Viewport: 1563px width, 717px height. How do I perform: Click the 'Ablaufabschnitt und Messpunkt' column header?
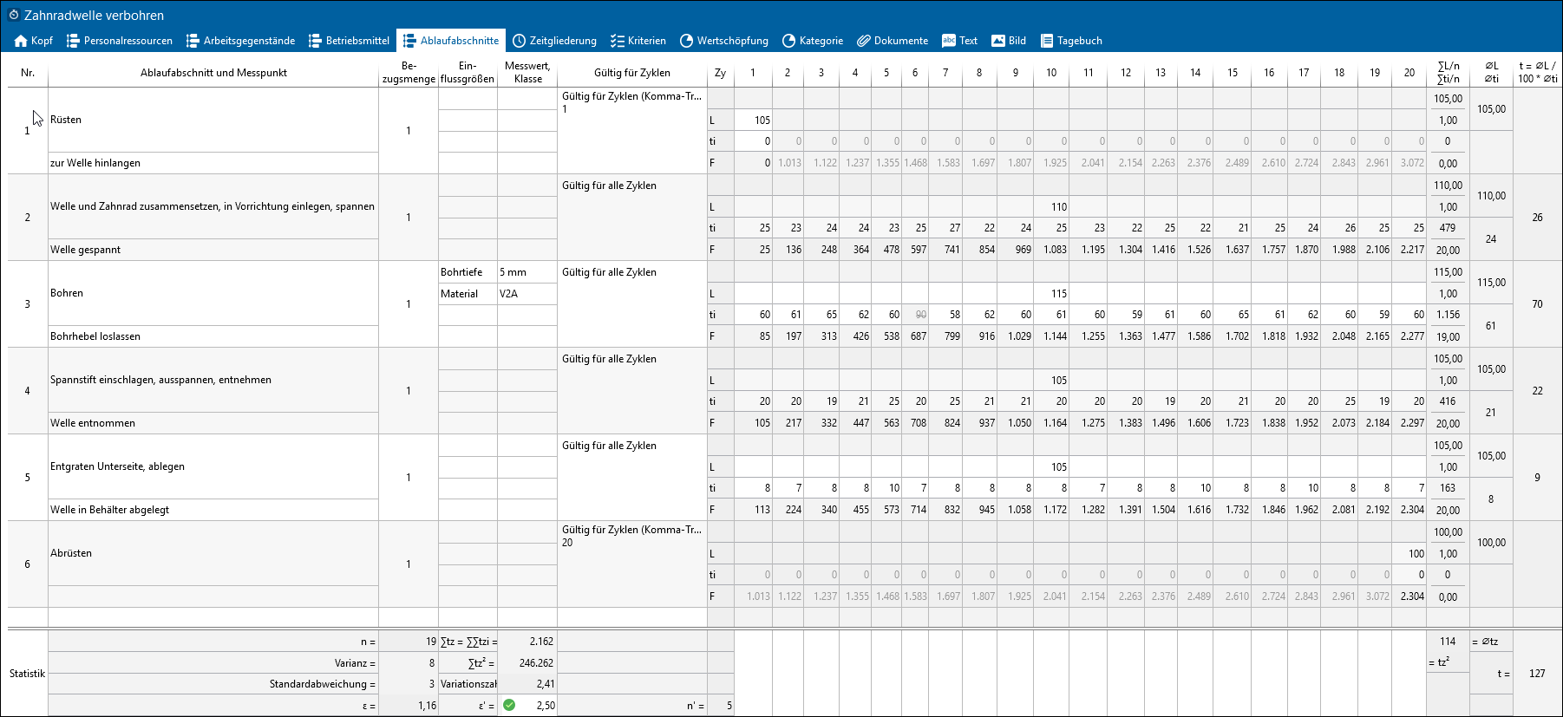[x=213, y=73]
